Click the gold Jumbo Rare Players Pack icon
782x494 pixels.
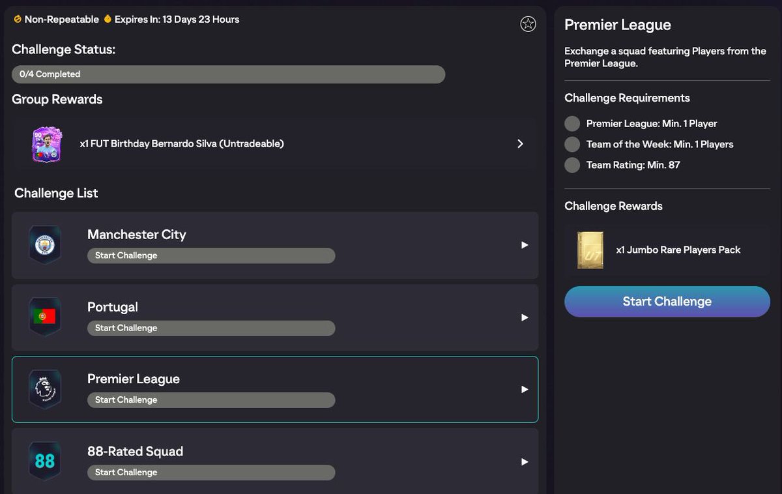[x=590, y=250]
